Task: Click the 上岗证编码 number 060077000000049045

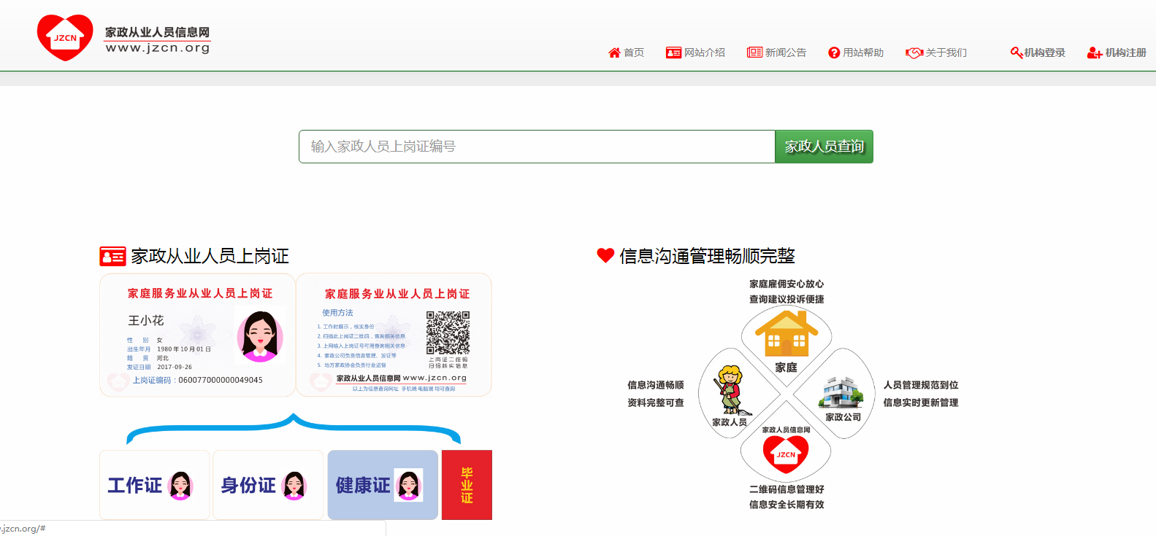Action: coord(221,380)
